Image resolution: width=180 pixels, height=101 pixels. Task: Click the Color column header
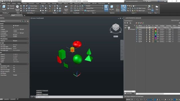point(157,26)
